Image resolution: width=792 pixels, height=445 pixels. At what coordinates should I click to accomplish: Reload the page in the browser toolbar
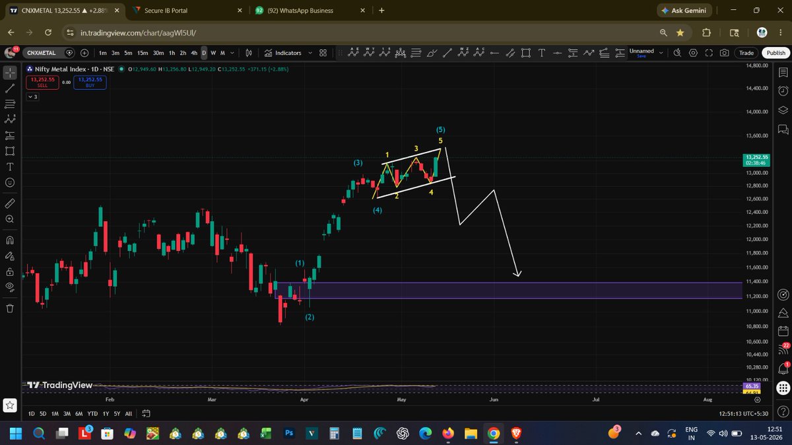click(48, 32)
